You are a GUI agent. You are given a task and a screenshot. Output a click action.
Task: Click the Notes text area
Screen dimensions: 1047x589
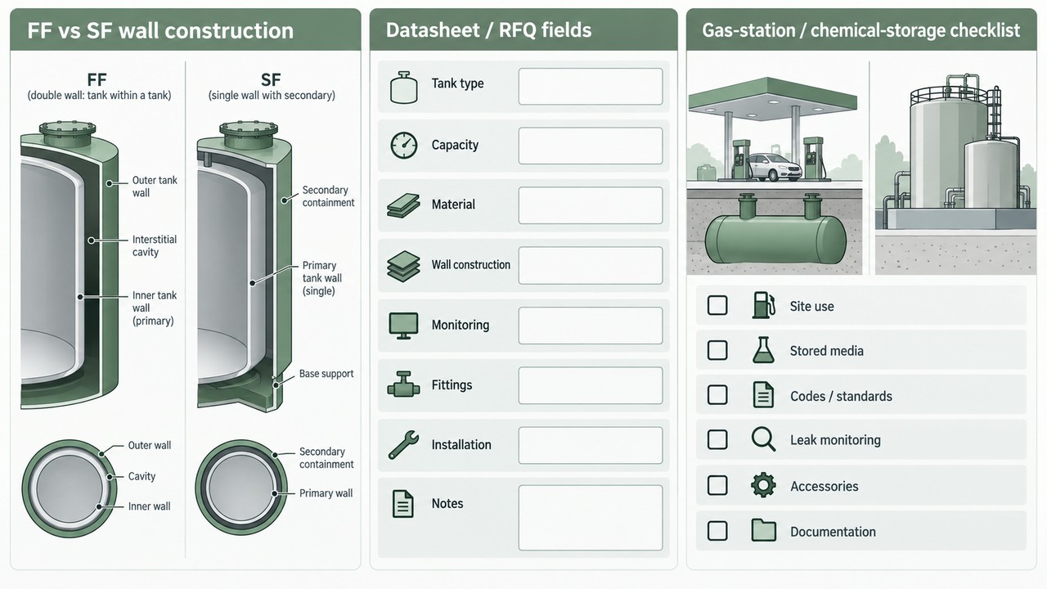pos(591,518)
